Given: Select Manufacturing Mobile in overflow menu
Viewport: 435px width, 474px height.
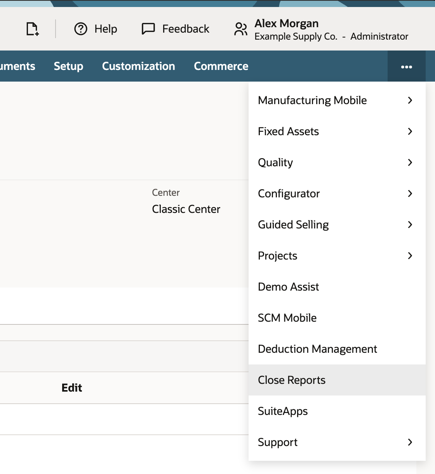Looking at the screenshot, I should pyautogui.click(x=337, y=100).
